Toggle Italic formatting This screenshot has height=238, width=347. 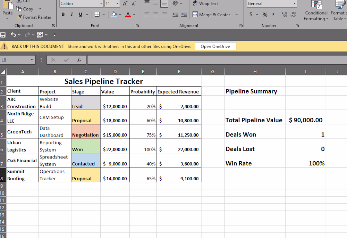pyautogui.click(x=72, y=14)
